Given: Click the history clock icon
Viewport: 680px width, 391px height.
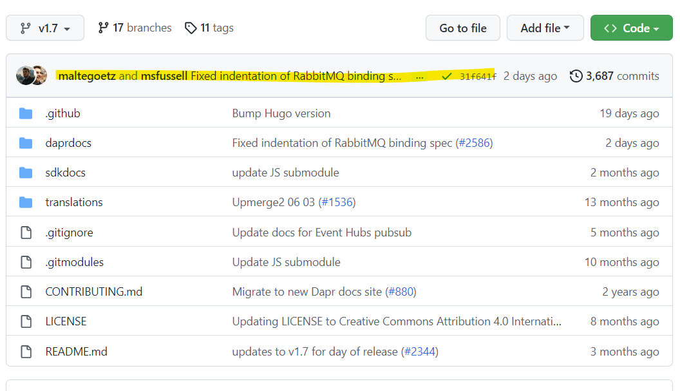Looking at the screenshot, I should click(576, 76).
